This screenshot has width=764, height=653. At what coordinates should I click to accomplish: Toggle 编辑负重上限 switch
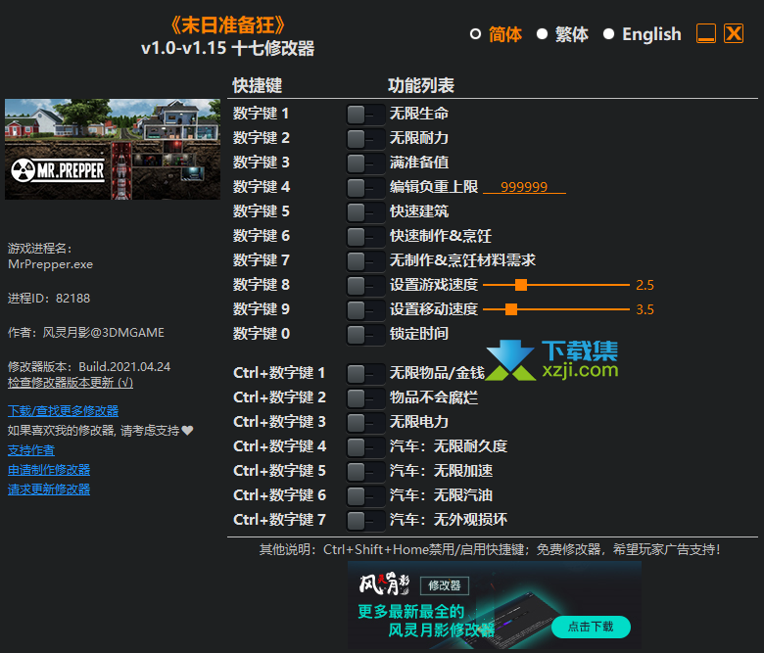pyautogui.click(x=365, y=187)
